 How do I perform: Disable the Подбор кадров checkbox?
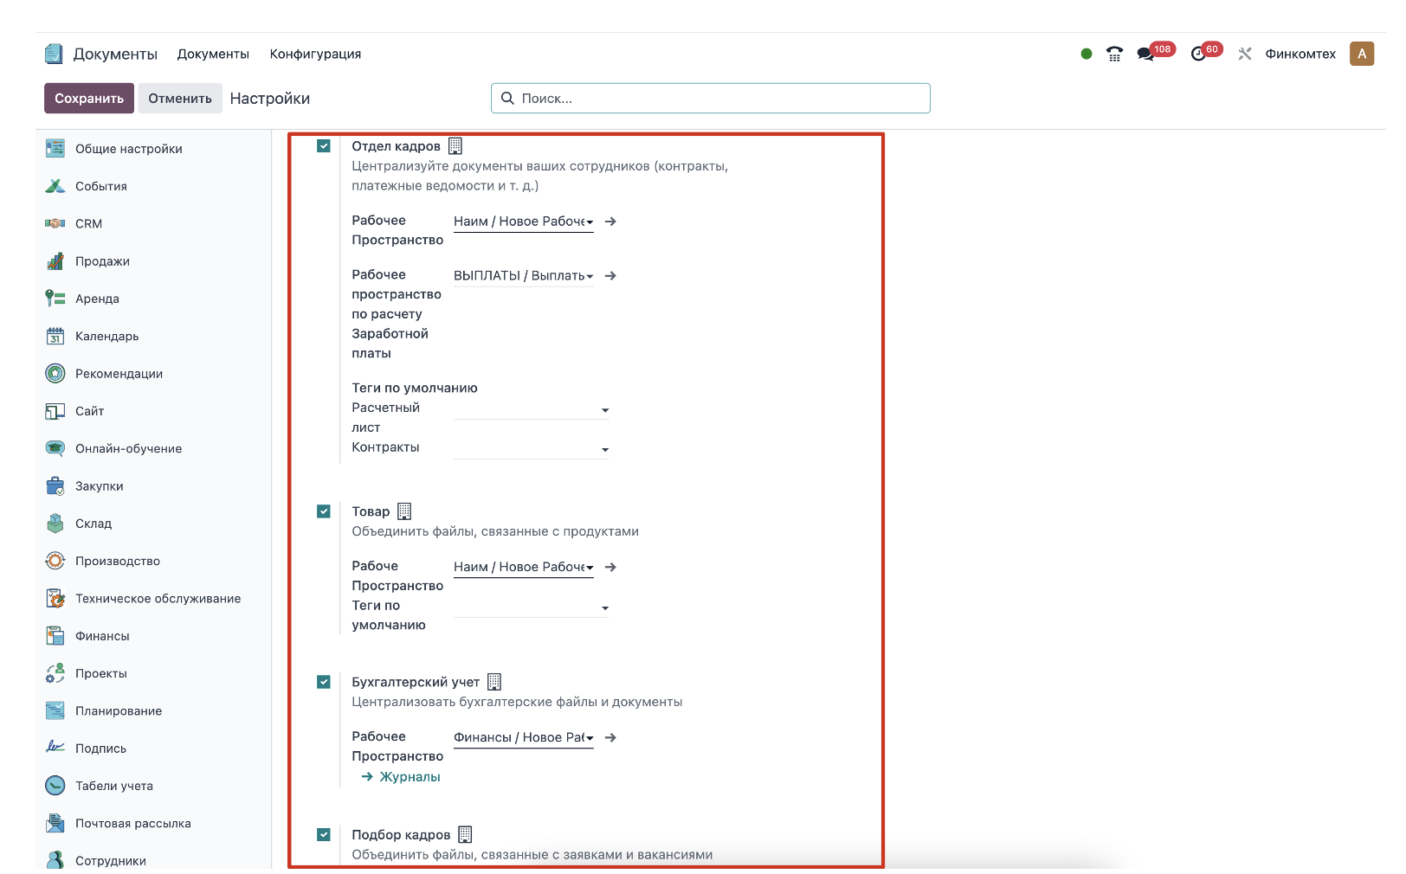[x=324, y=835]
